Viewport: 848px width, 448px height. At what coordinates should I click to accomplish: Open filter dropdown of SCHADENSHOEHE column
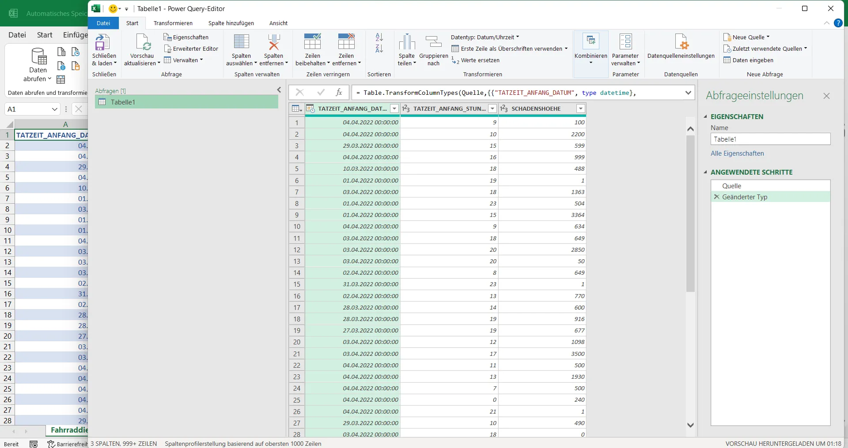pos(581,108)
